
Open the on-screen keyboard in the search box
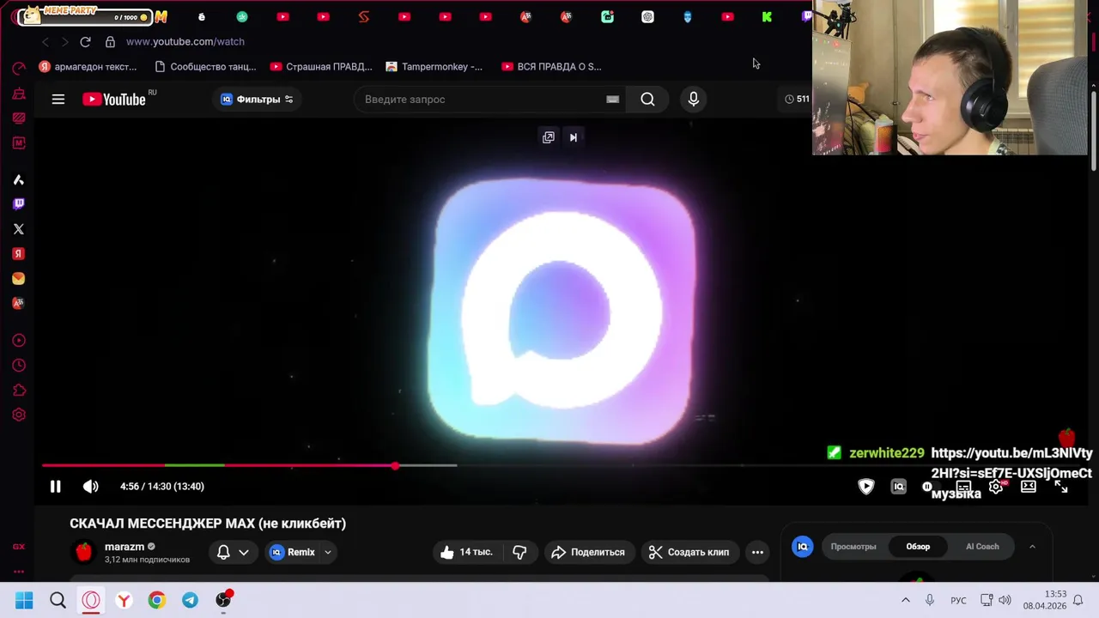pyautogui.click(x=613, y=100)
